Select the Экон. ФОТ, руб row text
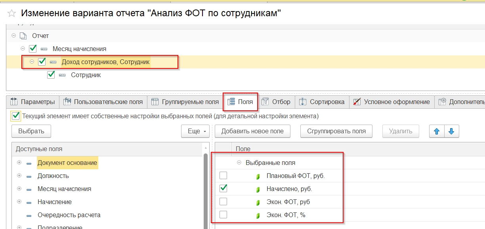 (288, 202)
